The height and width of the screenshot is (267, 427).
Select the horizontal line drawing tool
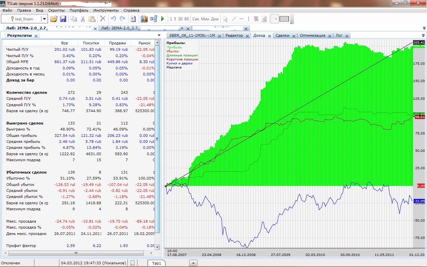click(x=242, y=19)
